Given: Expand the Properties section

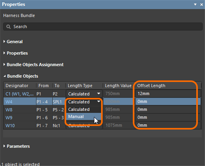Looking at the screenshot, I should (17, 53).
